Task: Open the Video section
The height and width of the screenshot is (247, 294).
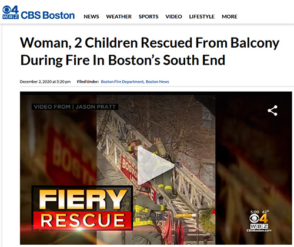Action: click(x=173, y=16)
